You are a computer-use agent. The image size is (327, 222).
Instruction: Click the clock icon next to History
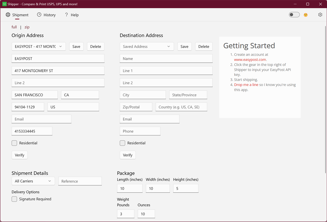(x=39, y=15)
